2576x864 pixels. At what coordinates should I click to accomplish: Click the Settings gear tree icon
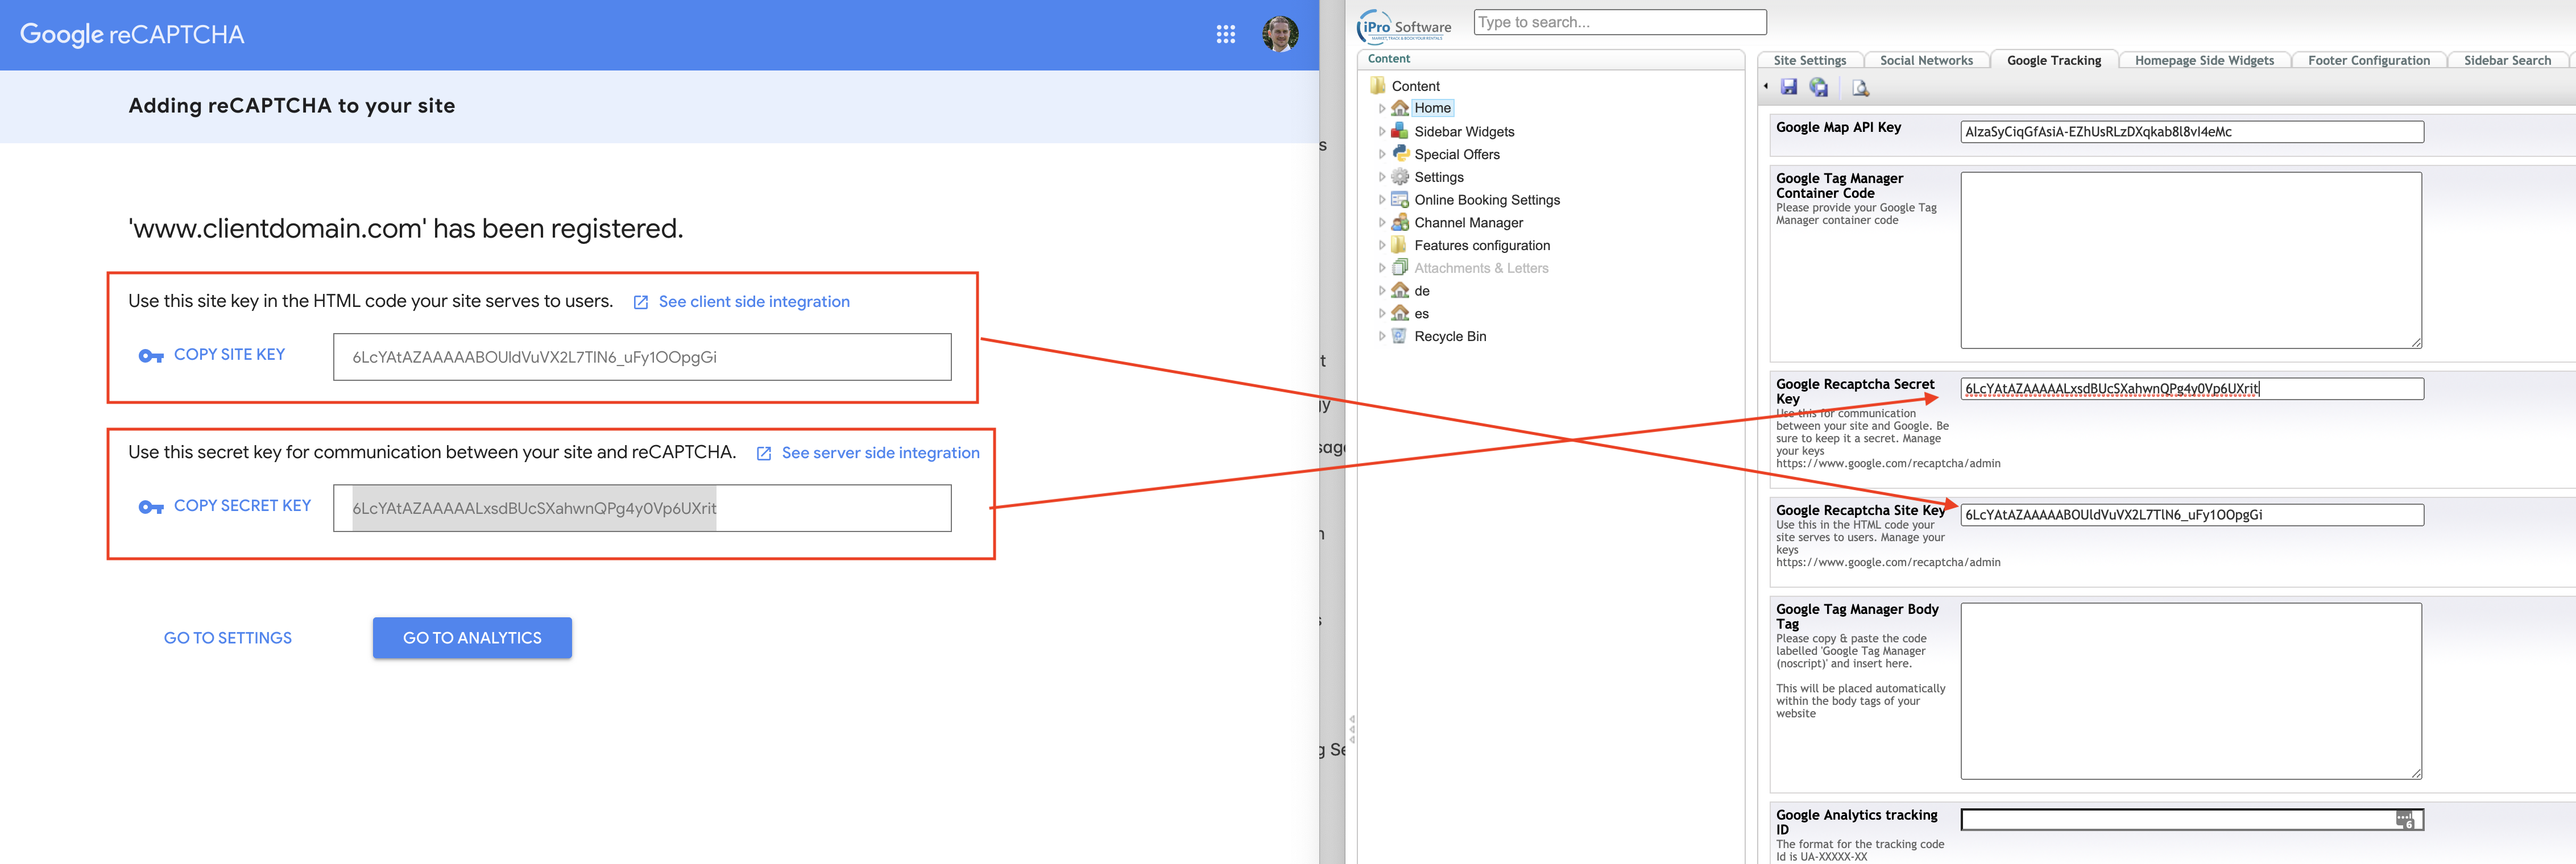[x=1400, y=177]
